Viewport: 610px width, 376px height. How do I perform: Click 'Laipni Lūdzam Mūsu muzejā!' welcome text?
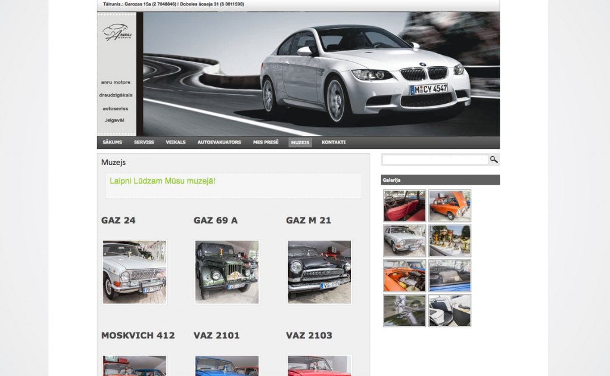click(x=162, y=181)
